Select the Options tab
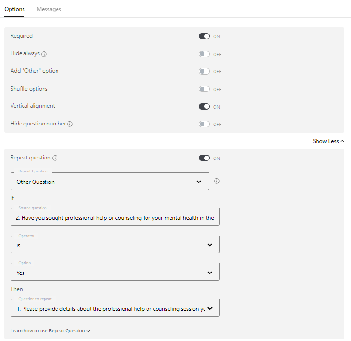This screenshot has width=351, height=341. click(14, 9)
